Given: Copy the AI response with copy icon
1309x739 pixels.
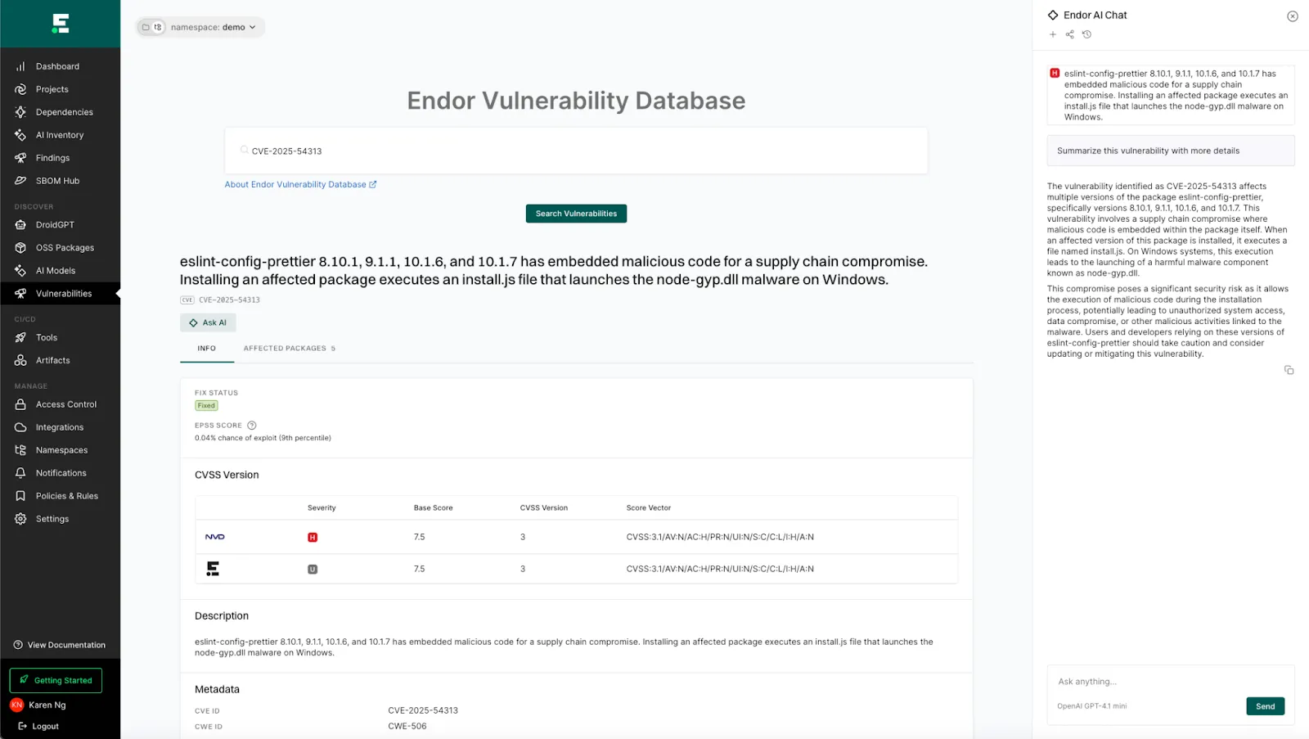Looking at the screenshot, I should click(1289, 370).
